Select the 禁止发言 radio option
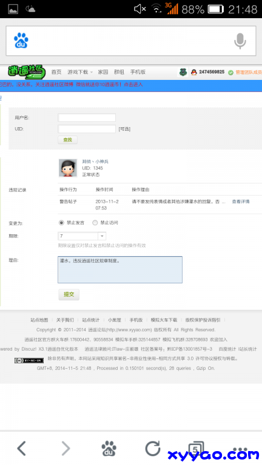 (61, 222)
